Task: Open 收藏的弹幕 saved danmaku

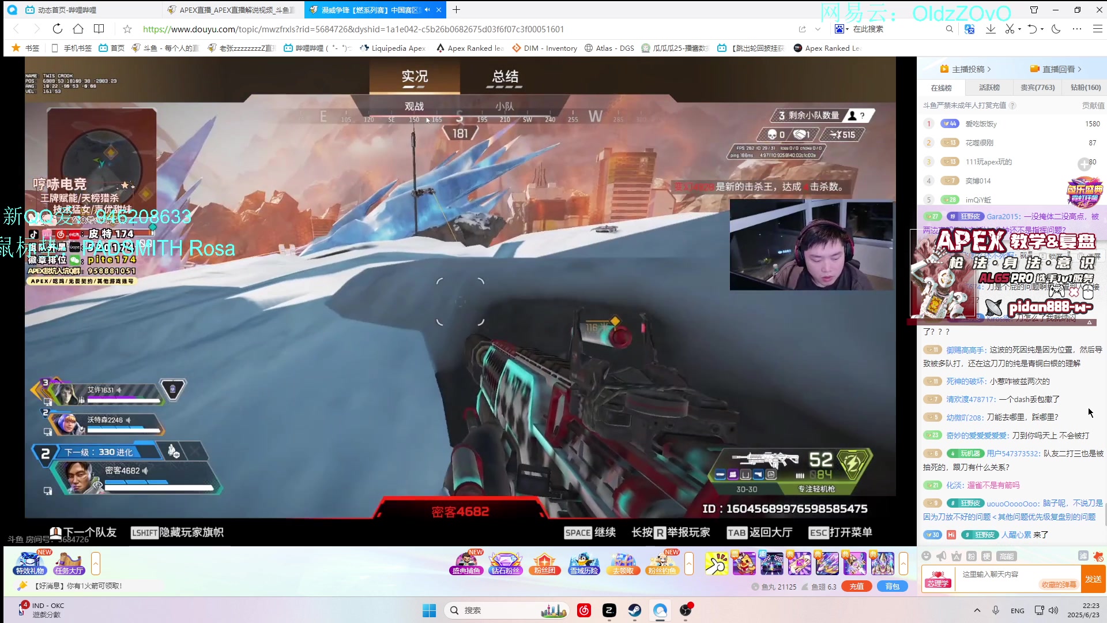Action: pos(1059,584)
